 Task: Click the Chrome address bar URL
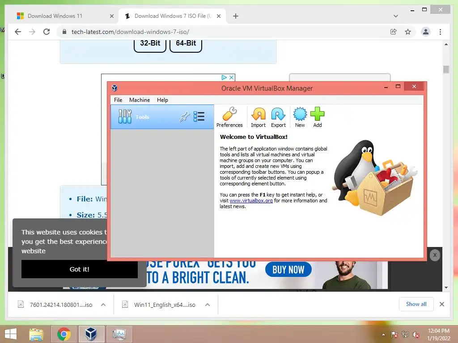pos(130,32)
